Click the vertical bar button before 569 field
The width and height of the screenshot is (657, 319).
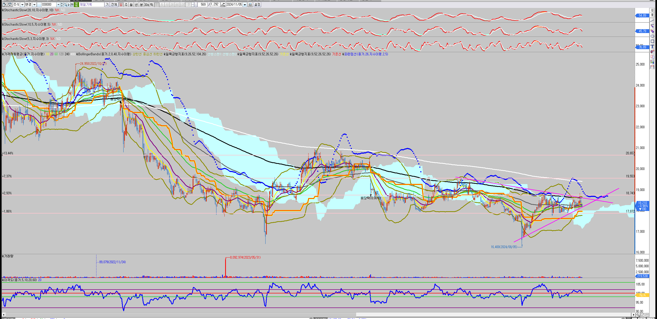[x=196, y=4]
